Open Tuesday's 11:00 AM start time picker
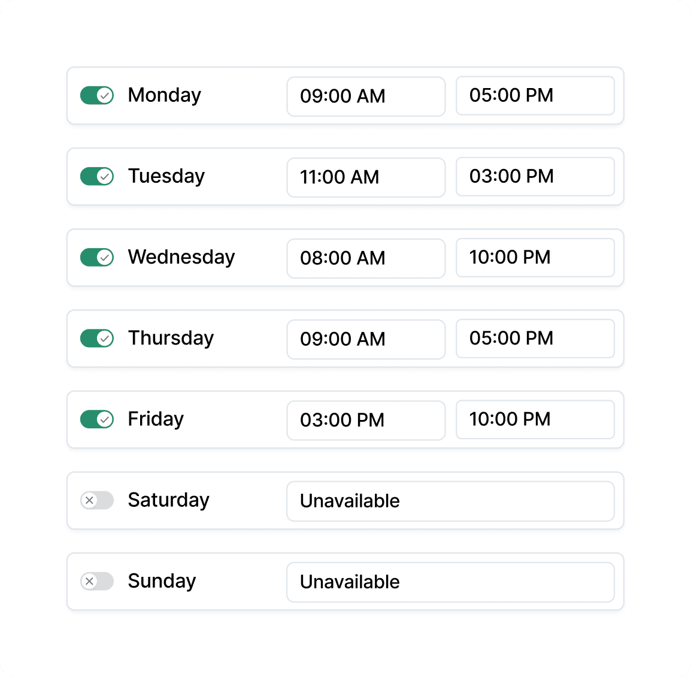Viewport: 691px width, 677px height. [x=366, y=177]
